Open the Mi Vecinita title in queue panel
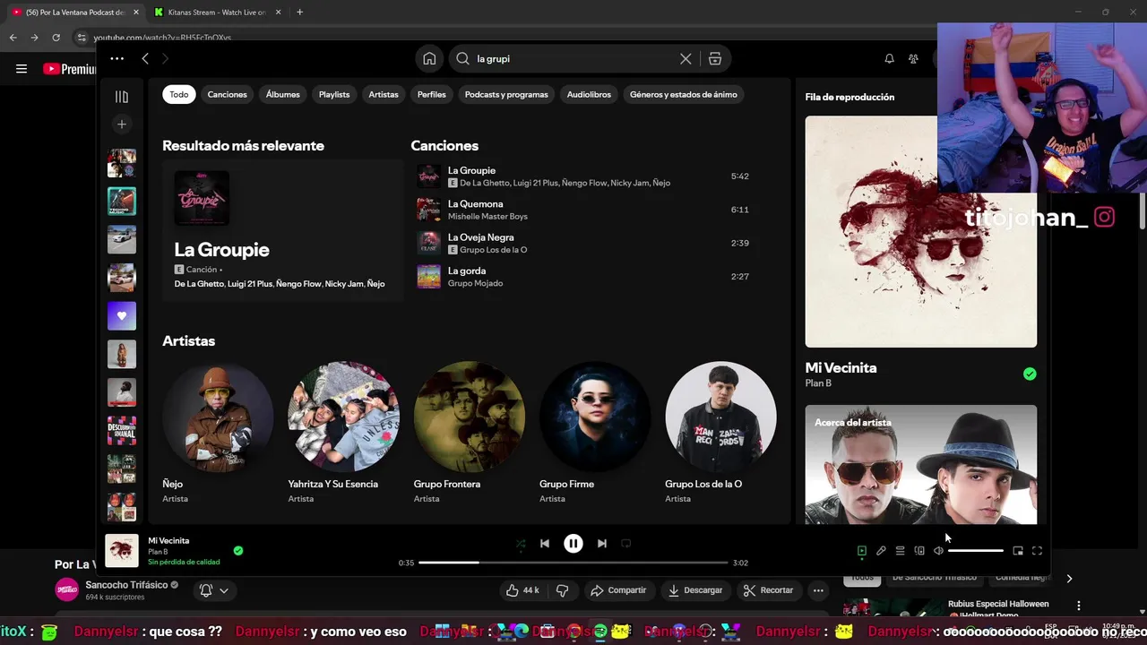The height and width of the screenshot is (645, 1147). tap(841, 367)
